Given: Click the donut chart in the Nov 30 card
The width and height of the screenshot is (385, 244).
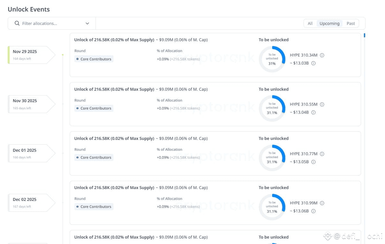Looking at the screenshot, I should pos(272,108).
